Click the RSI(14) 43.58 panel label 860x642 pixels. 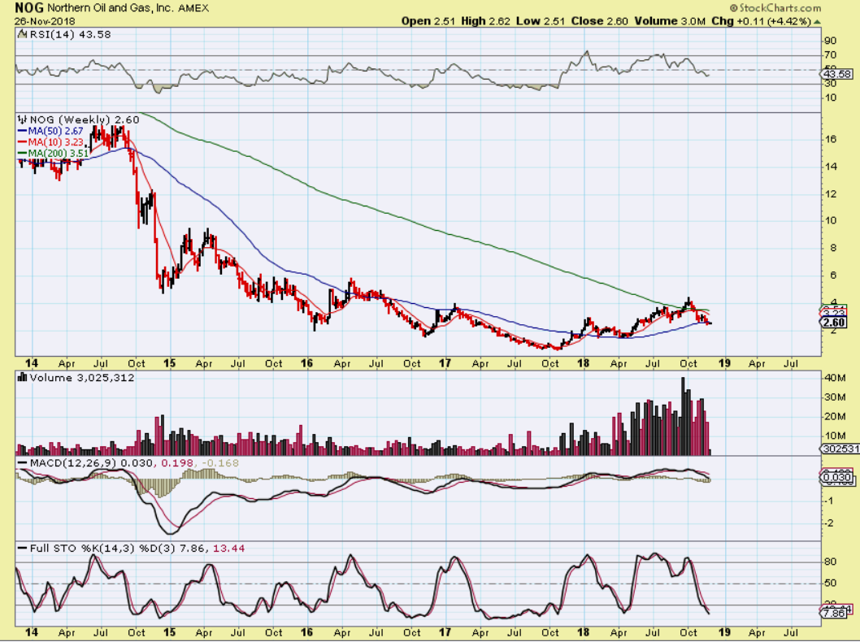click(x=70, y=34)
